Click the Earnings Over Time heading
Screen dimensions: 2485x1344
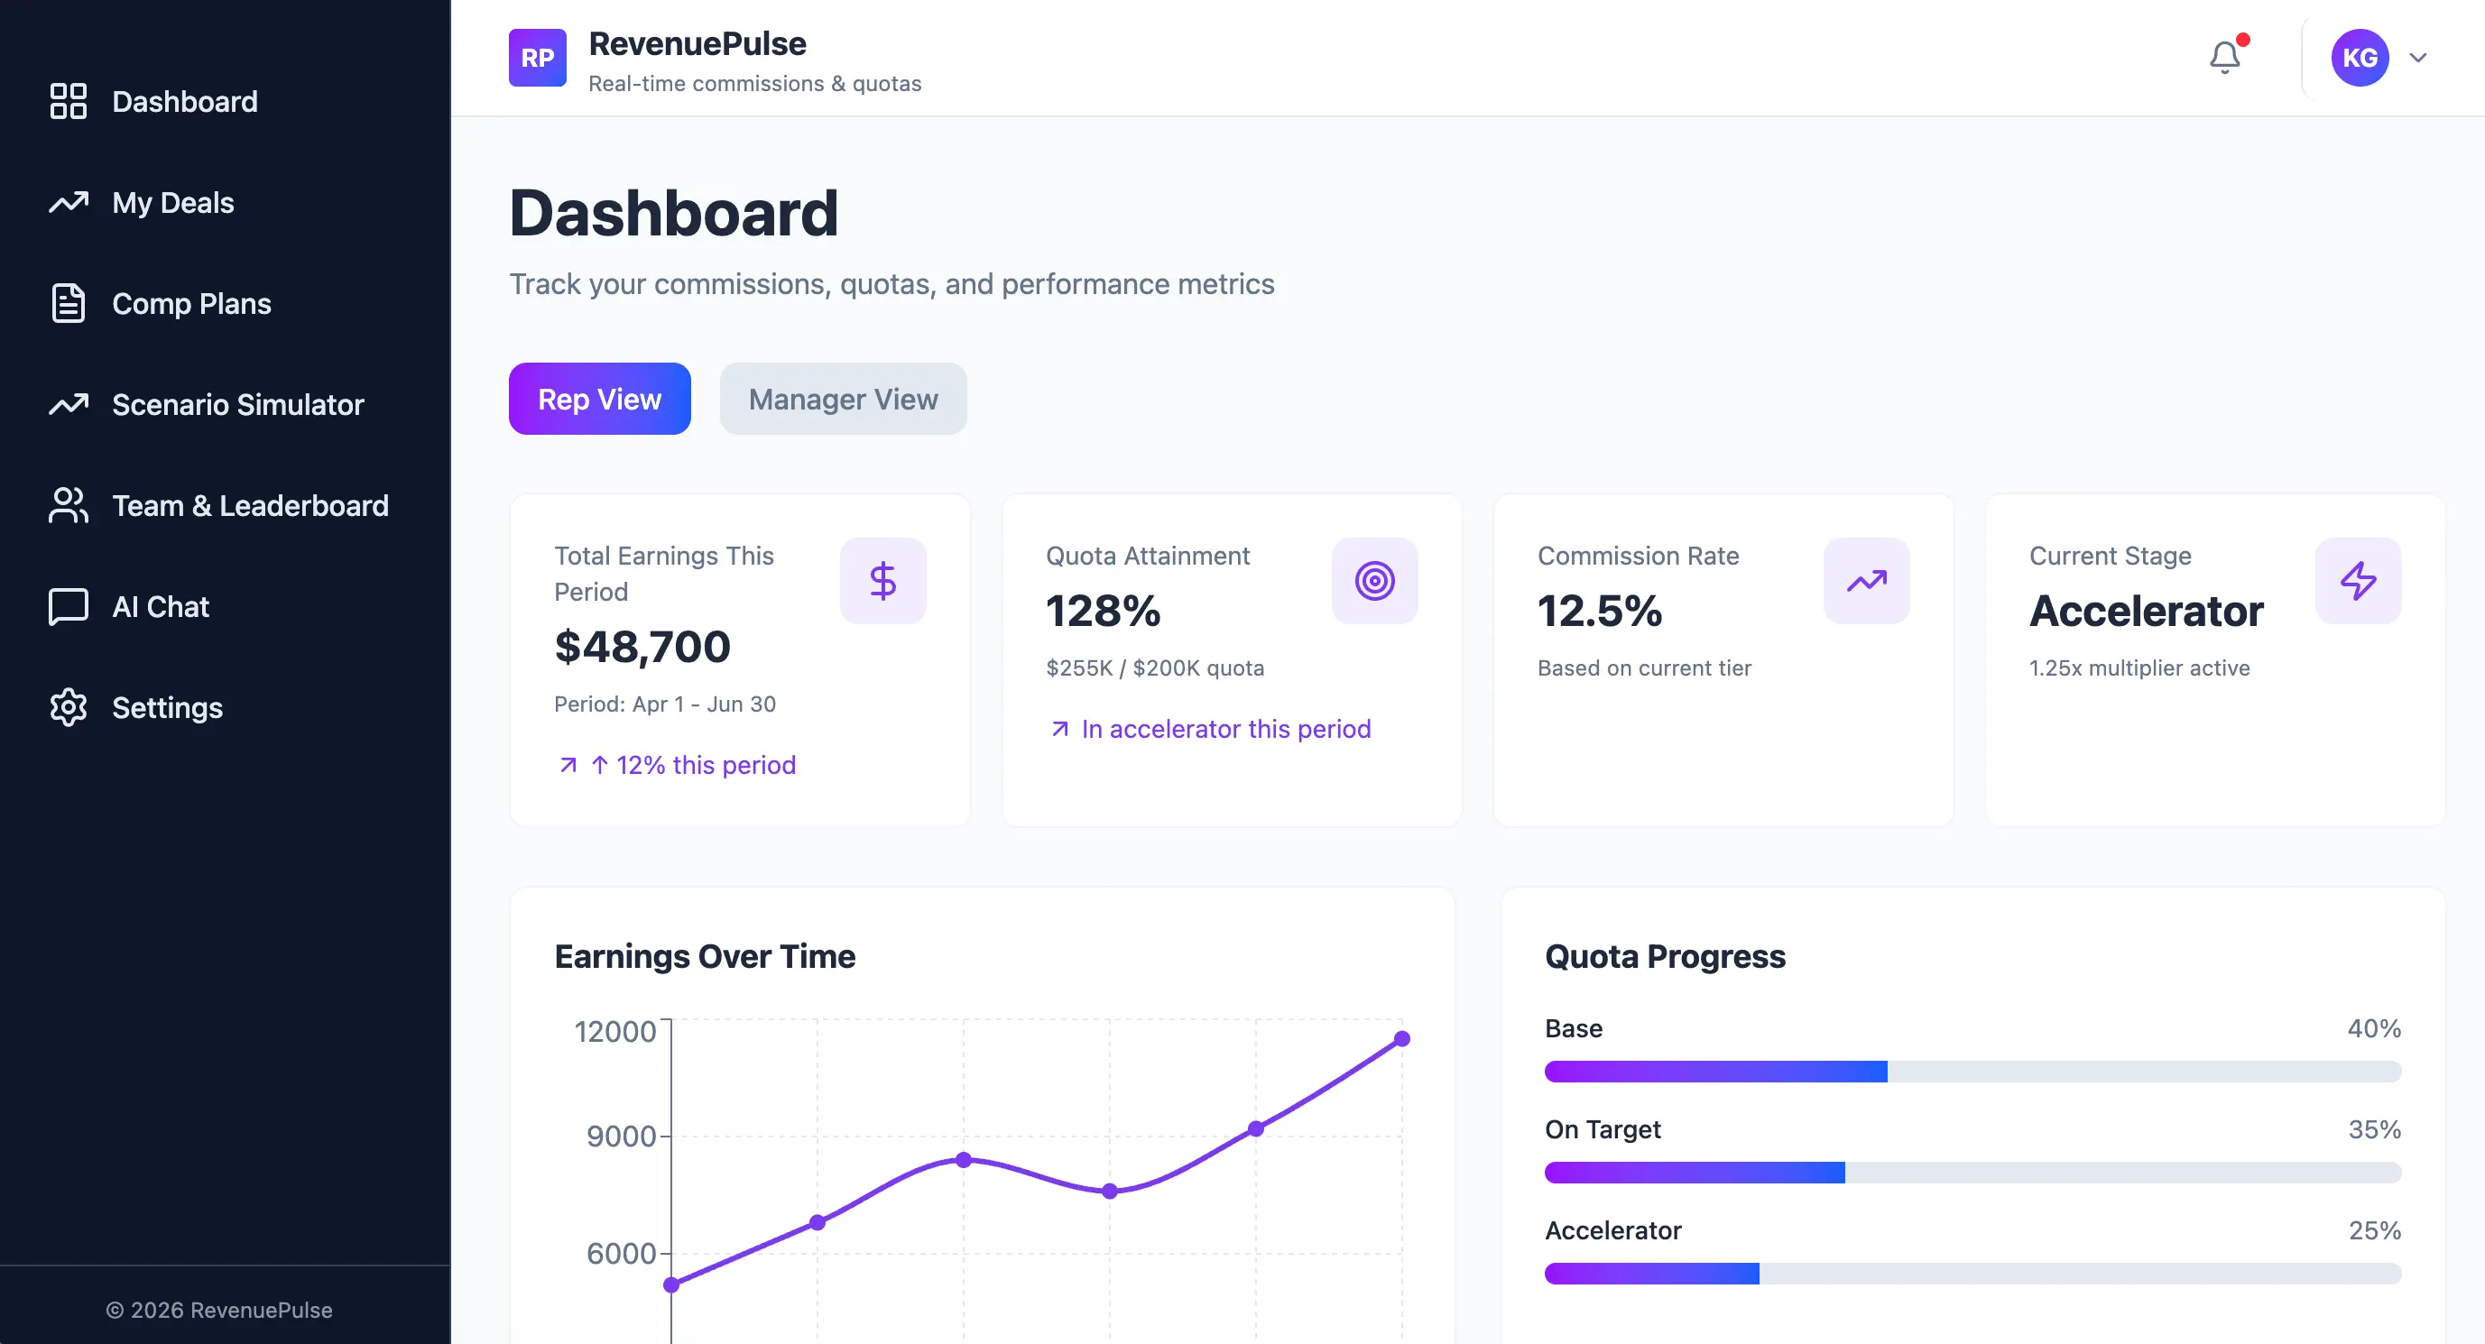pos(706,956)
